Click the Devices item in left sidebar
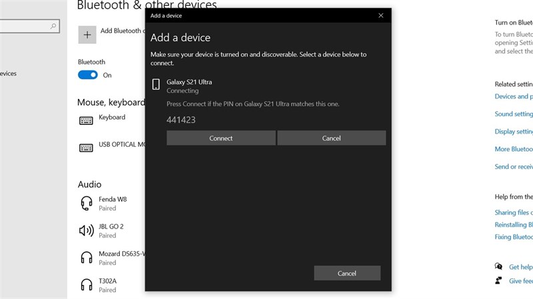533x299 pixels. pyautogui.click(x=8, y=74)
